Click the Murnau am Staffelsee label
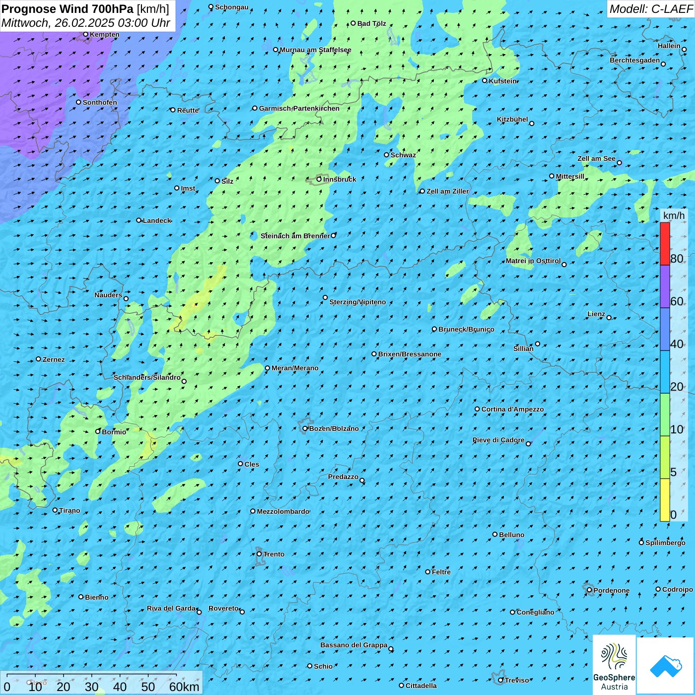695x695 pixels. 316,50
